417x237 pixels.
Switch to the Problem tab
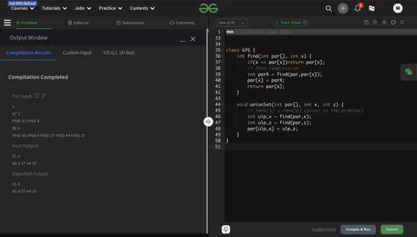26,23
